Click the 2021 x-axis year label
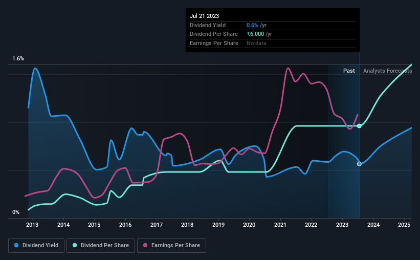 [280, 225]
